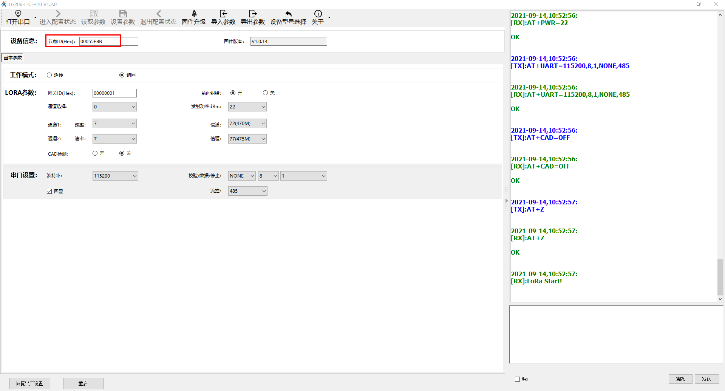
Task: Click the 打开串口 (open serial port) icon
Action: click(x=18, y=14)
